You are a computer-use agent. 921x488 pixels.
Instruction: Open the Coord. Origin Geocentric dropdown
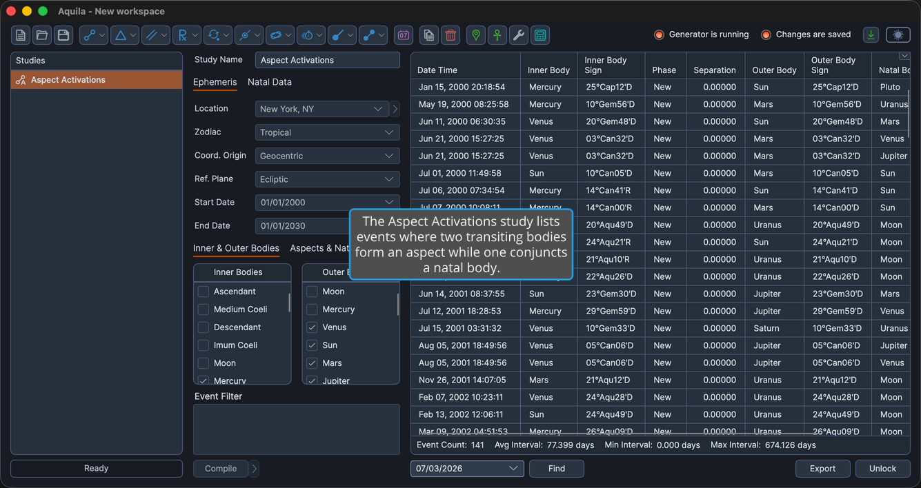tap(328, 156)
